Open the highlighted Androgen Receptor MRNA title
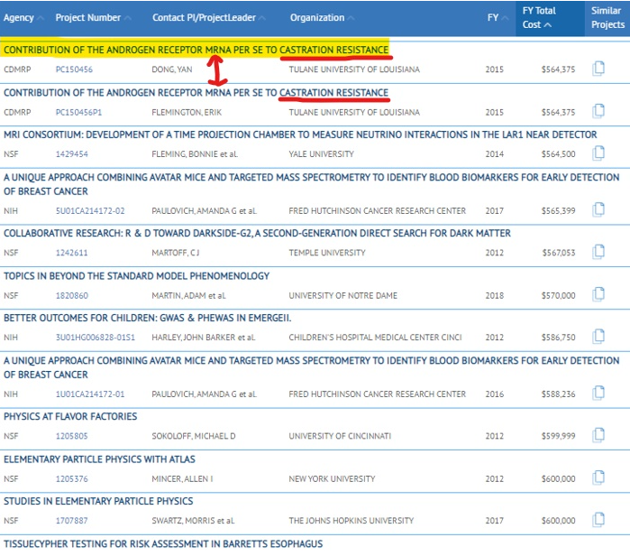The width and height of the screenshot is (630, 556). (x=196, y=50)
